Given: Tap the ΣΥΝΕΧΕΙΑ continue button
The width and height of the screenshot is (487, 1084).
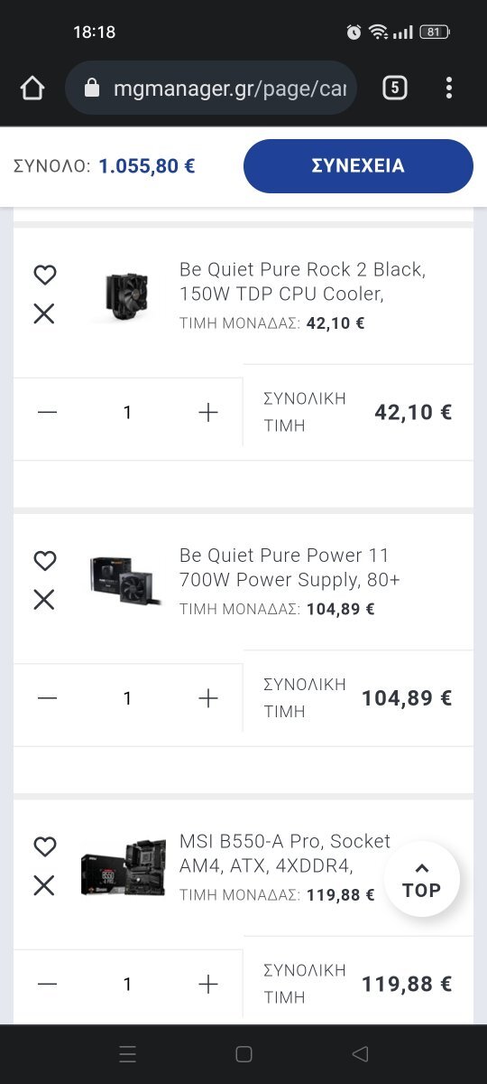Looking at the screenshot, I should click(358, 166).
